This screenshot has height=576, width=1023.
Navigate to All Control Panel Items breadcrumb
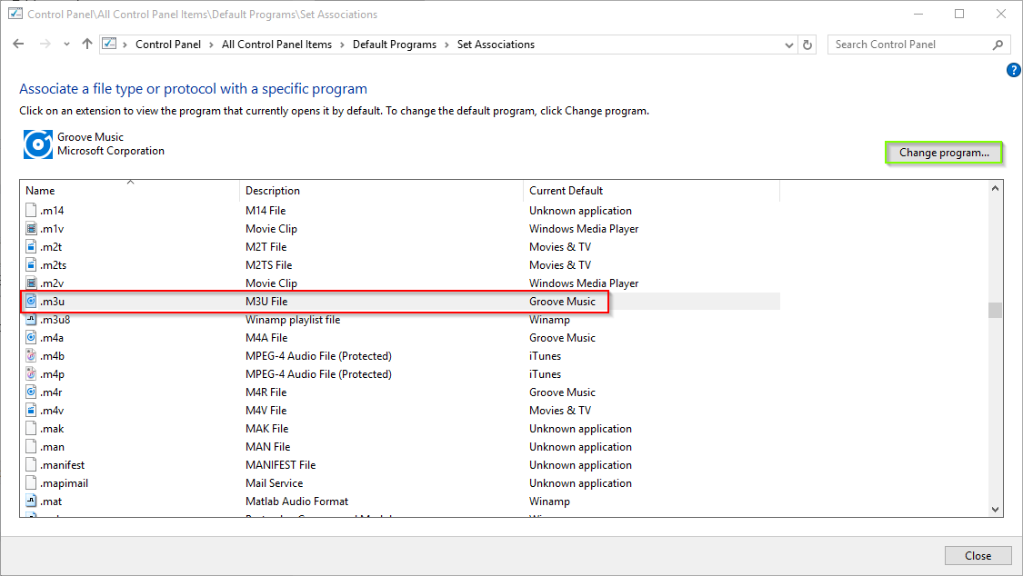(x=276, y=45)
